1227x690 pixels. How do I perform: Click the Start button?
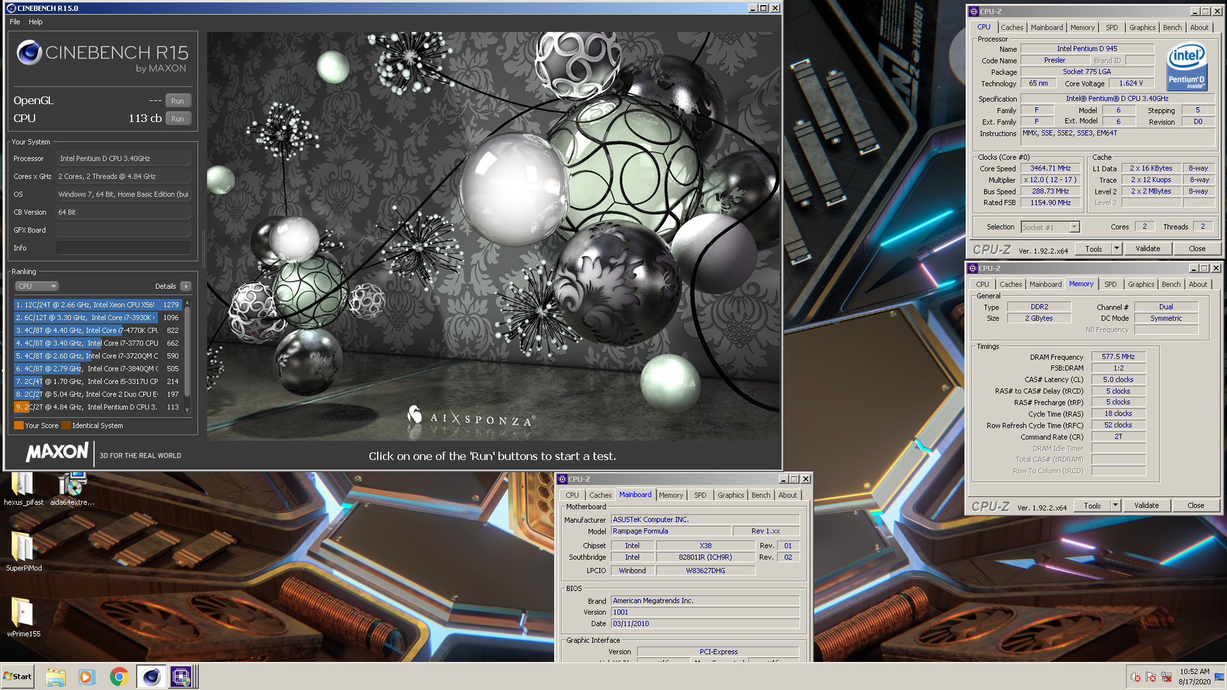[x=17, y=677]
